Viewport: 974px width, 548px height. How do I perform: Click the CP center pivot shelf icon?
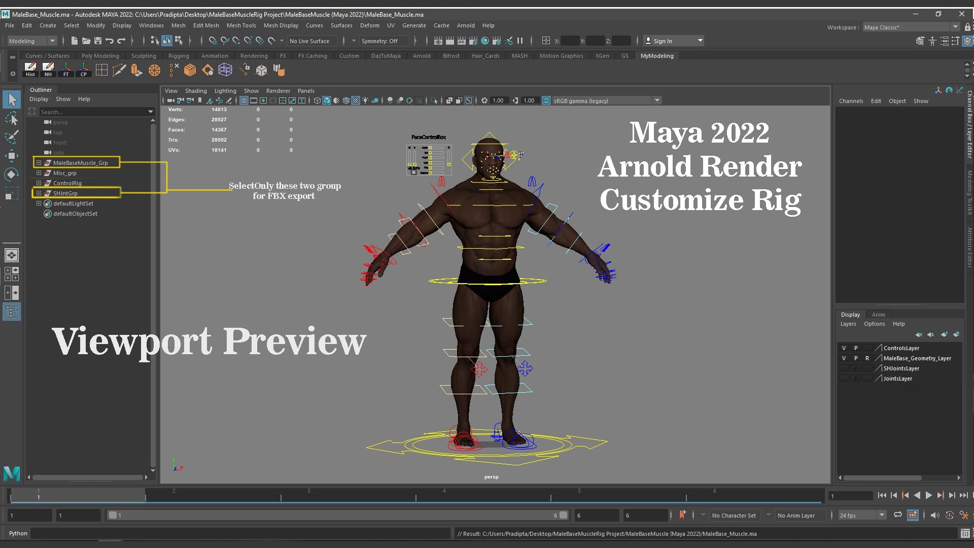click(84, 70)
